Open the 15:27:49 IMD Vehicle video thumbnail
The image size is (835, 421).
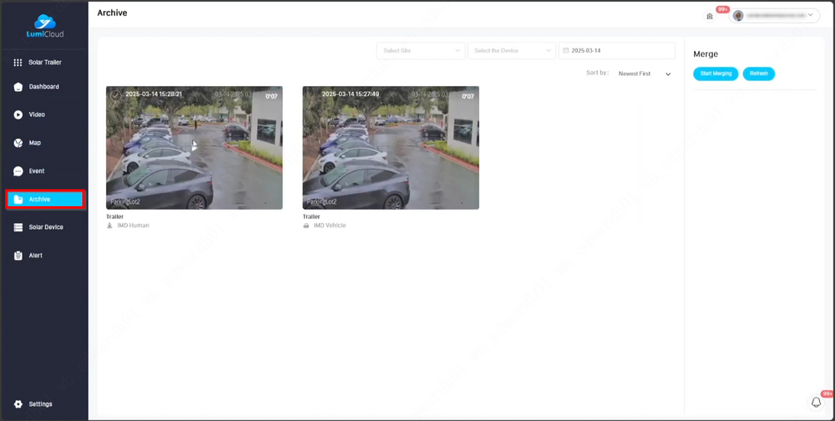click(390, 148)
